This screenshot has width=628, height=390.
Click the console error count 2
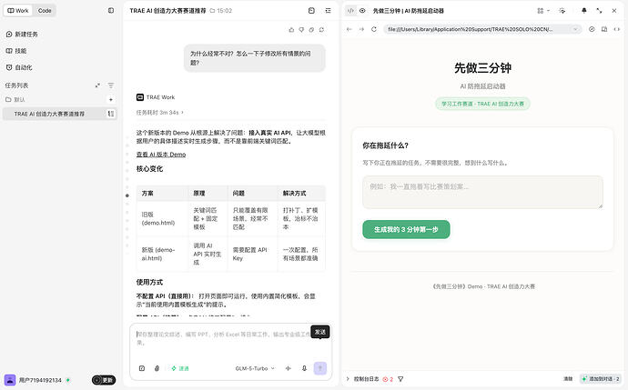click(x=388, y=379)
